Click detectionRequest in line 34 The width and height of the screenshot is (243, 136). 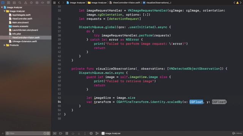tap(124, 19)
